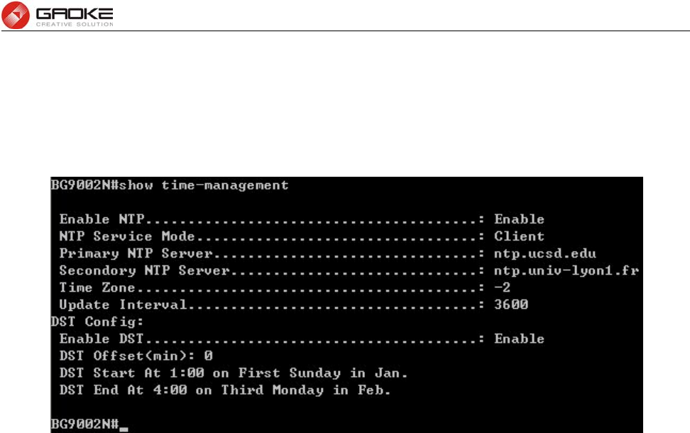Click the DST Config heading

coord(97,322)
